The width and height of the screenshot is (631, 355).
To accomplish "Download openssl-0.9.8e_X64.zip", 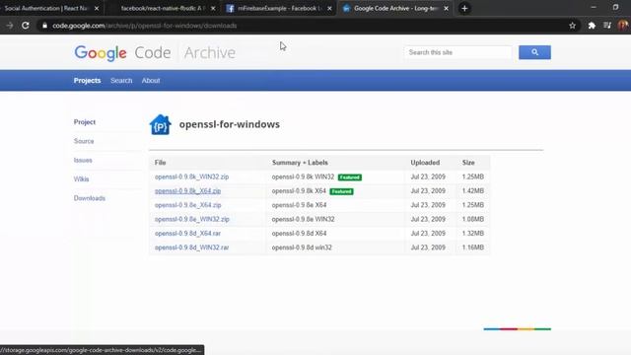I will pyautogui.click(x=188, y=205).
